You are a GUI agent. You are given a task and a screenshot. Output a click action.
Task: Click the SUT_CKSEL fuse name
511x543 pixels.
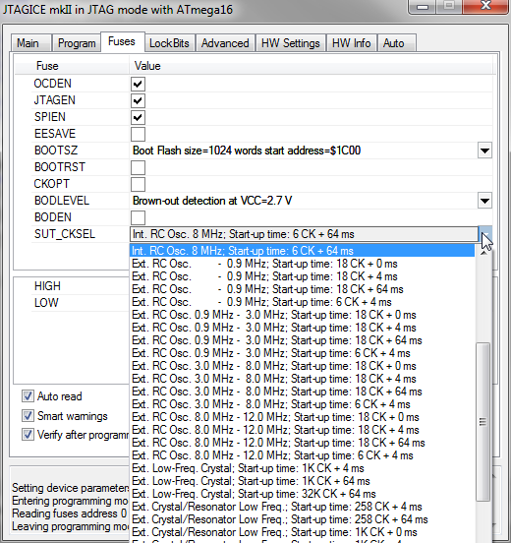[x=65, y=234]
